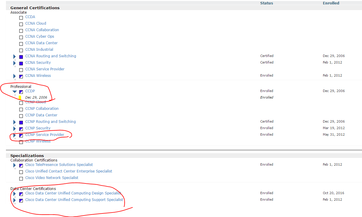Open the CCNA Security link
The width and height of the screenshot is (362, 217).
[38, 63]
